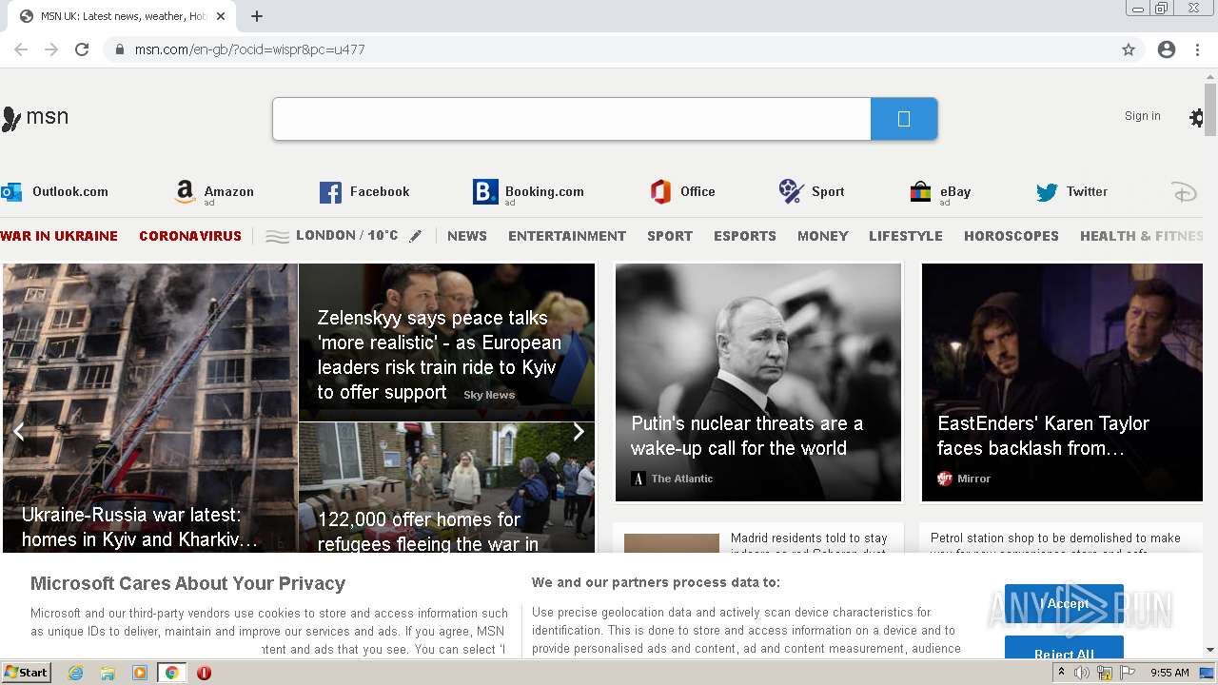Viewport: 1218px width, 685px height.
Task: Open Chrome three-dot menu
Action: point(1197,49)
